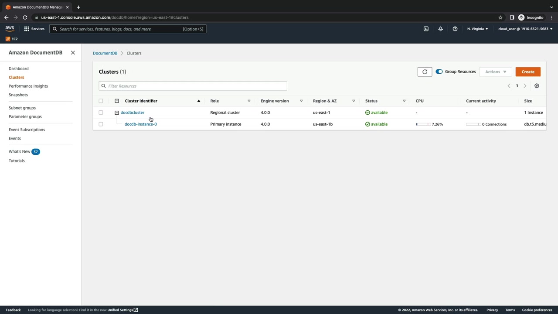Reload the browser page
The width and height of the screenshot is (558, 314).
25,17
